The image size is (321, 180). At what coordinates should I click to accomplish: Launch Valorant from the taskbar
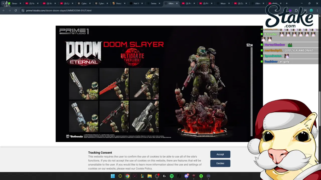pyautogui.click(x=135, y=176)
